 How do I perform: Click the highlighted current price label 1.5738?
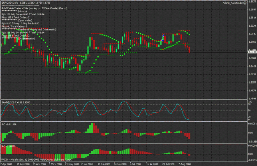[252, 52]
